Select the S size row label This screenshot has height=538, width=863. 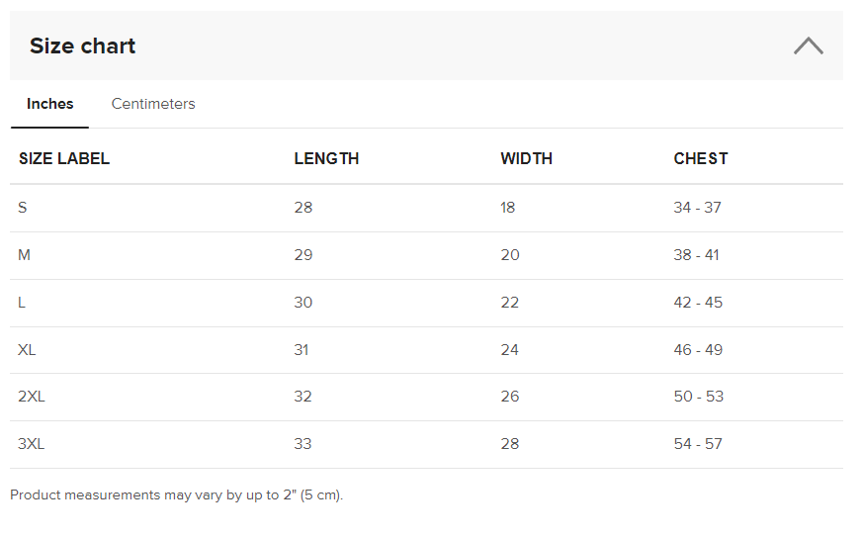point(23,208)
